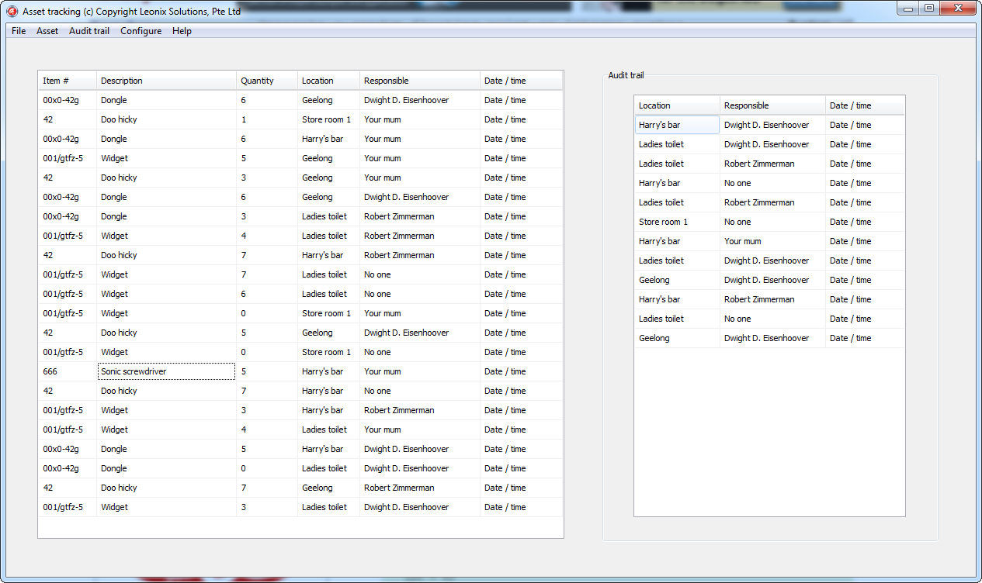Click the Description column header

click(166, 81)
